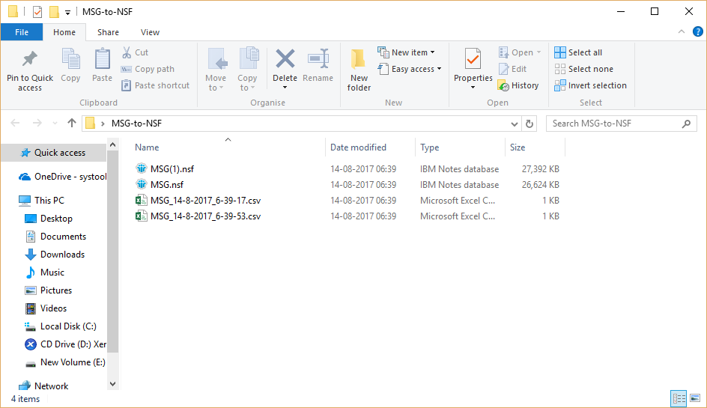Click the Open ribbon button

(520, 52)
